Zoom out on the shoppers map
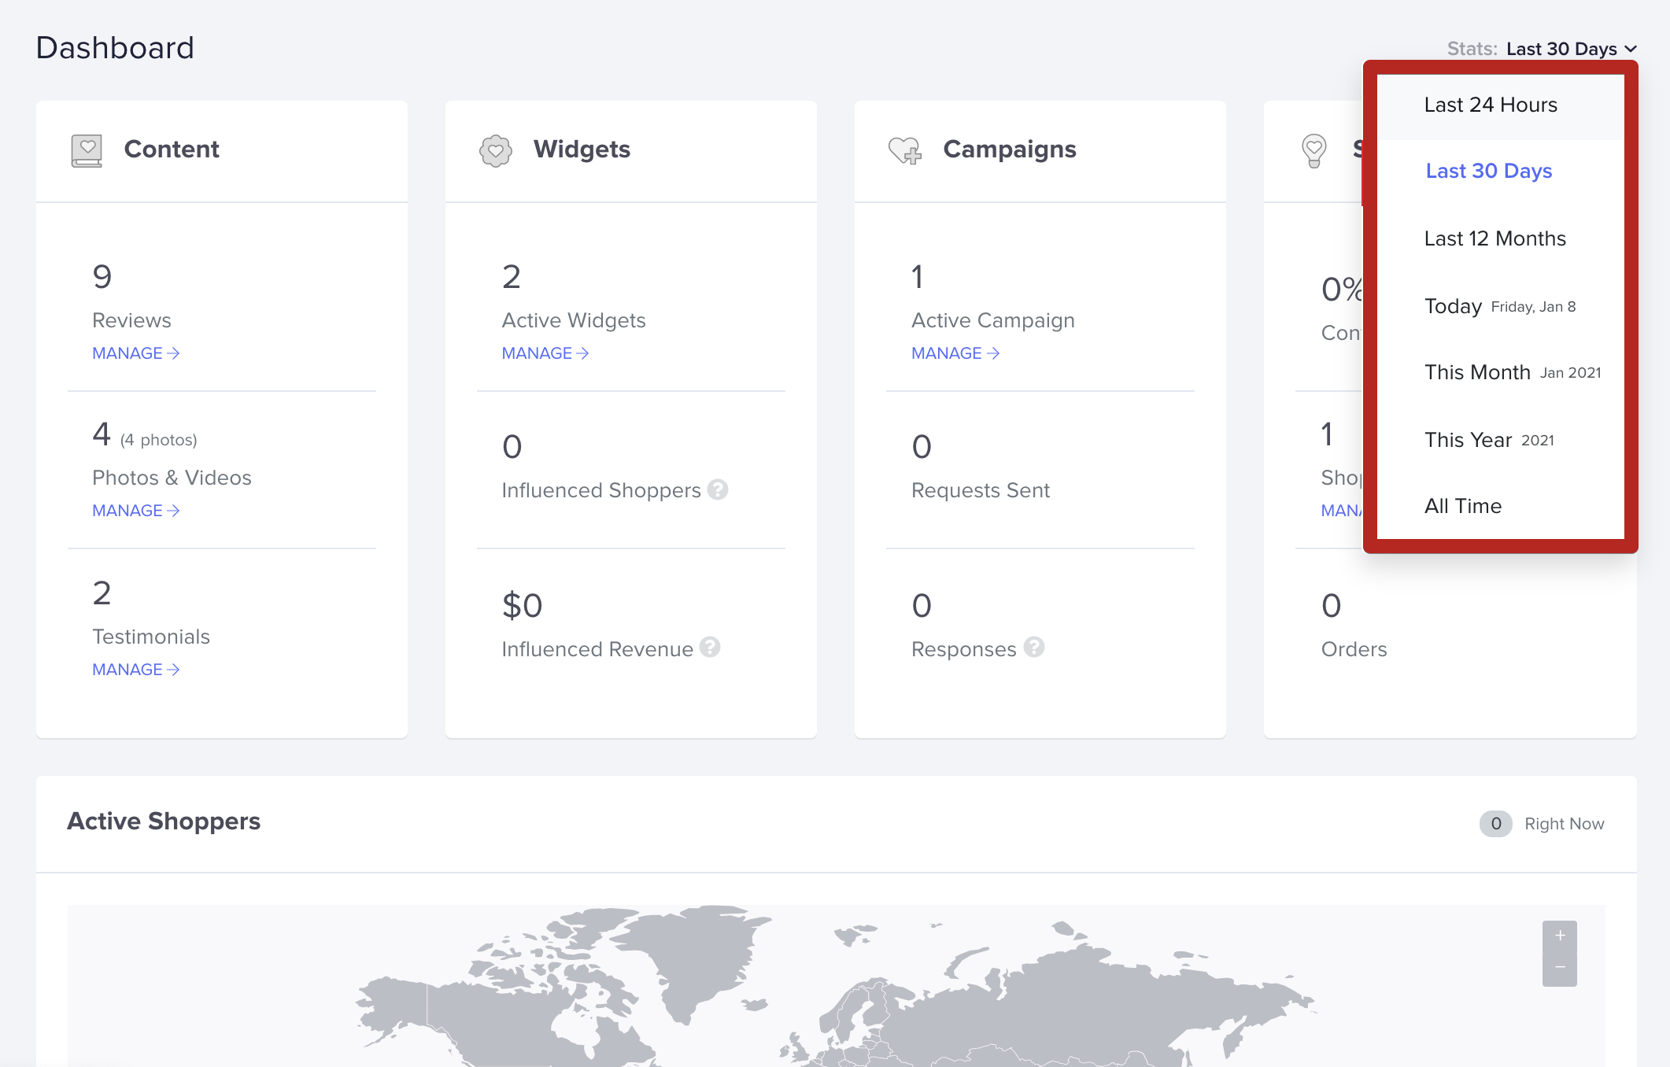Image resolution: width=1670 pixels, height=1067 pixels. [1559, 969]
